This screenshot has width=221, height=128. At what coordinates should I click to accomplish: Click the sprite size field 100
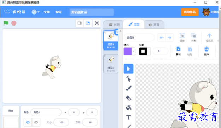(x=61, y=122)
